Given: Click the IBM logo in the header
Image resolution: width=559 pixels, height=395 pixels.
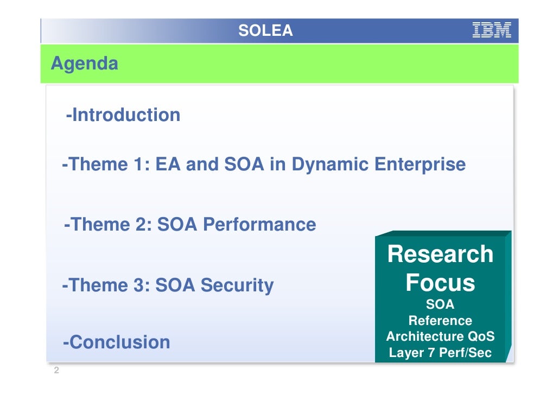Looking at the screenshot, I should (x=492, y=30).
